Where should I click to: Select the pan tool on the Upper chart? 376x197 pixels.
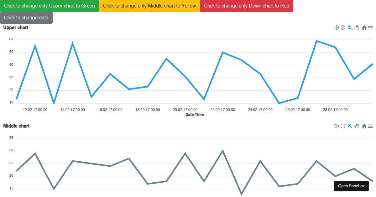click(357, 28)
